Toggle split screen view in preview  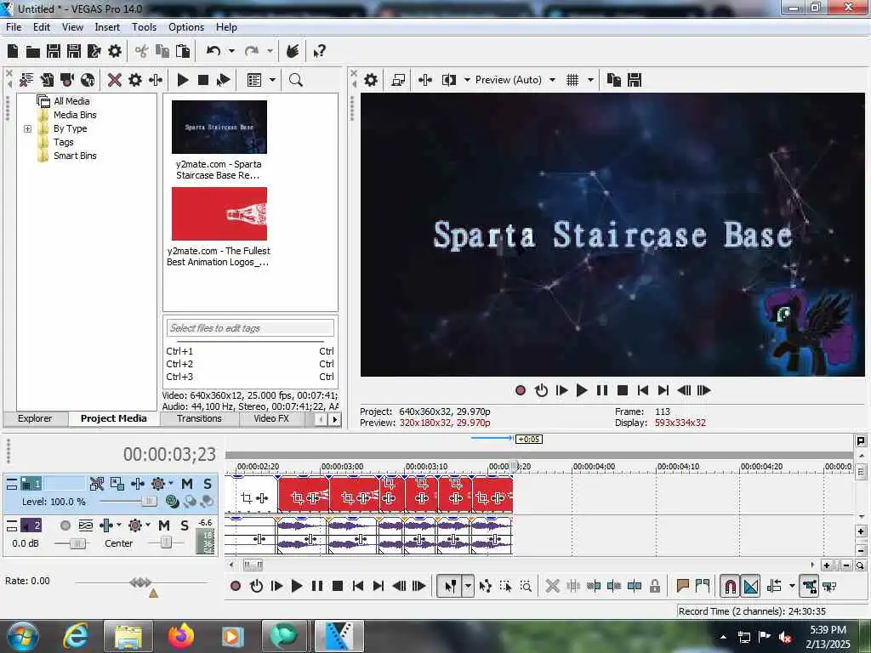tap(449, 80)
